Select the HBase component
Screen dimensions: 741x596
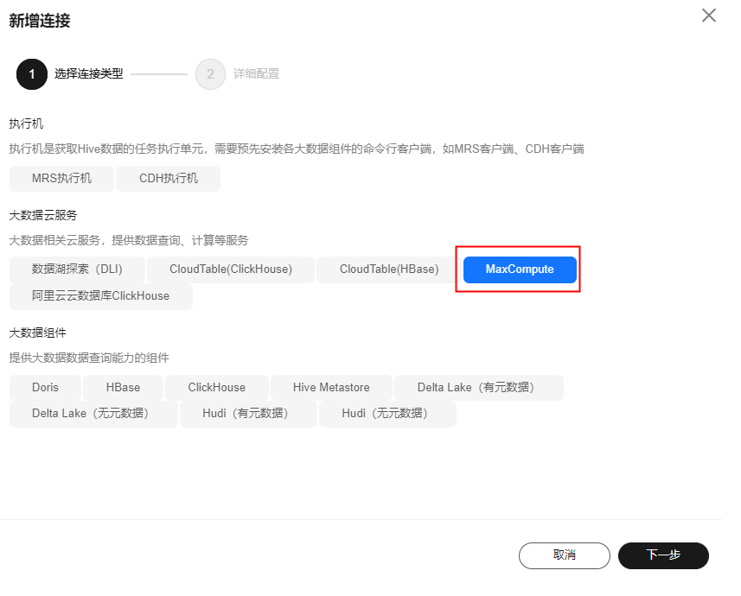[123, 388]
